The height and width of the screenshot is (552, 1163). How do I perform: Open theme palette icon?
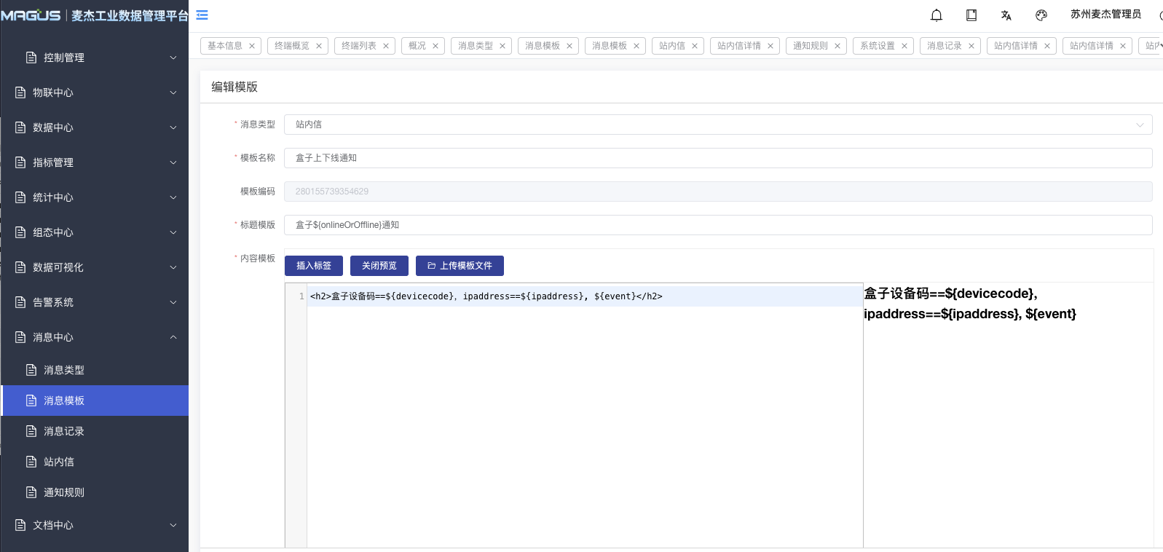click(x=1041, y=15)
